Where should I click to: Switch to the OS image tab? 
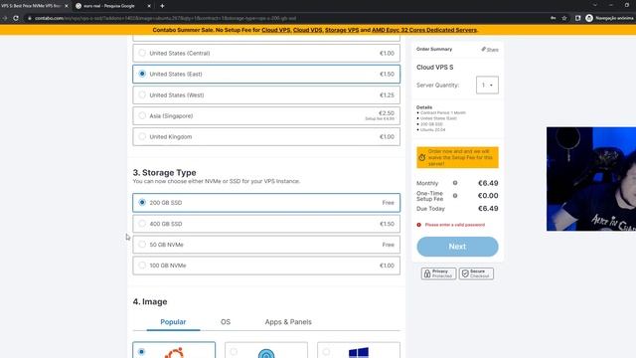(226, 322)
